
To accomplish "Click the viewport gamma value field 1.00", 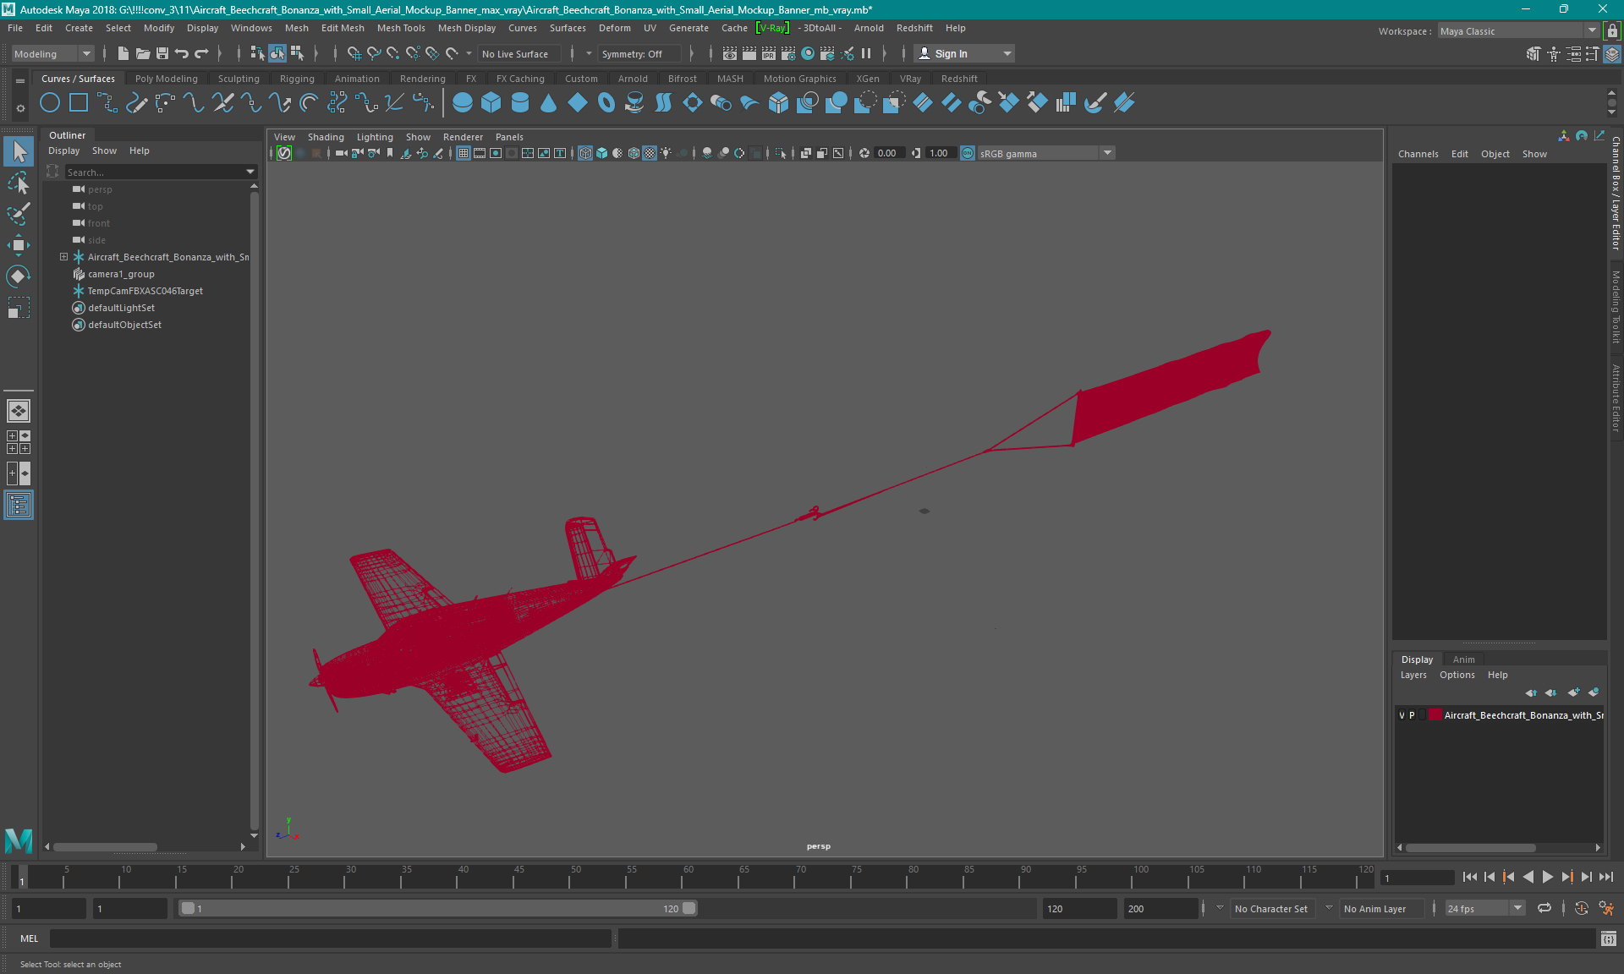I will (939, 153).
